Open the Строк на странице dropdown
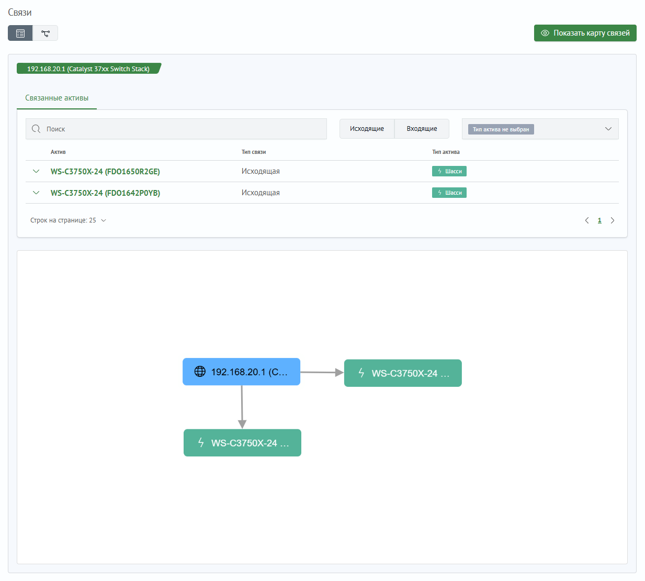The image size is (645, 581). (68, 220)
